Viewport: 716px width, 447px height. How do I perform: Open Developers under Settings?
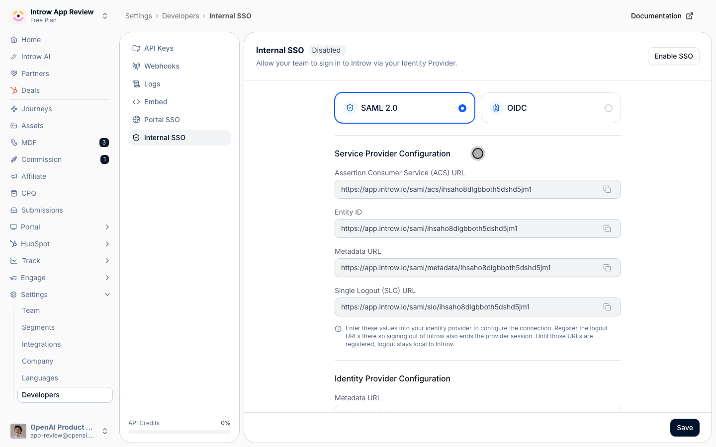65,395
